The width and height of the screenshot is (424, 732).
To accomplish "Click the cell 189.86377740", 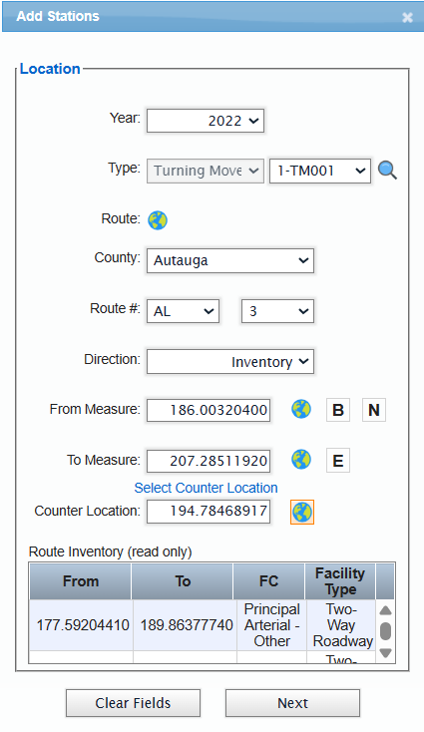I will (186, 625).
